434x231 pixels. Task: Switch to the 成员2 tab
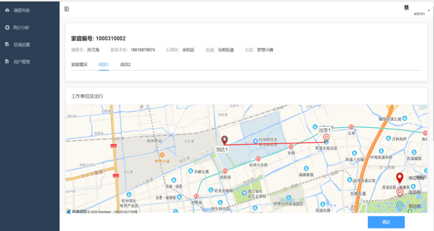[125, 64]
